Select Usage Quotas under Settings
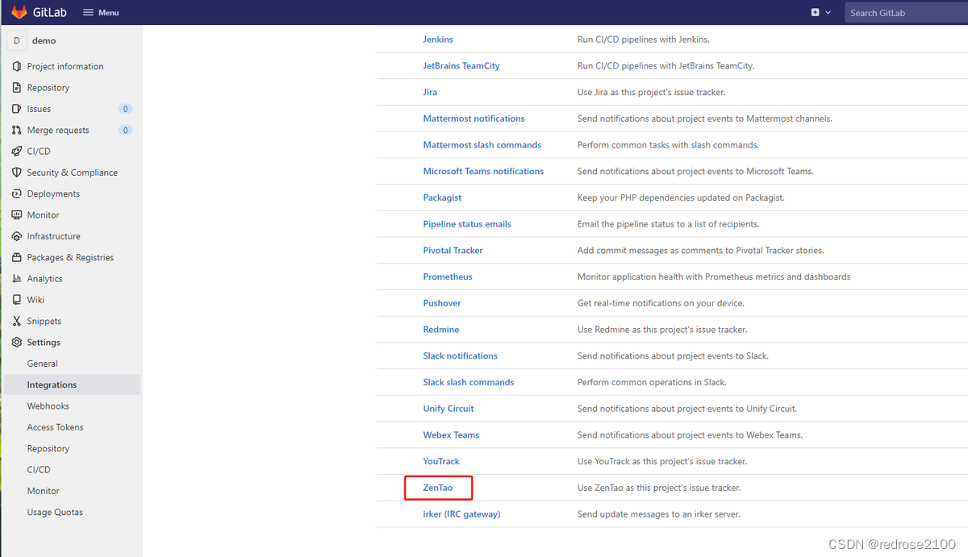The width and height of the screenshot is (968, 557). click(x=55, y=512)
